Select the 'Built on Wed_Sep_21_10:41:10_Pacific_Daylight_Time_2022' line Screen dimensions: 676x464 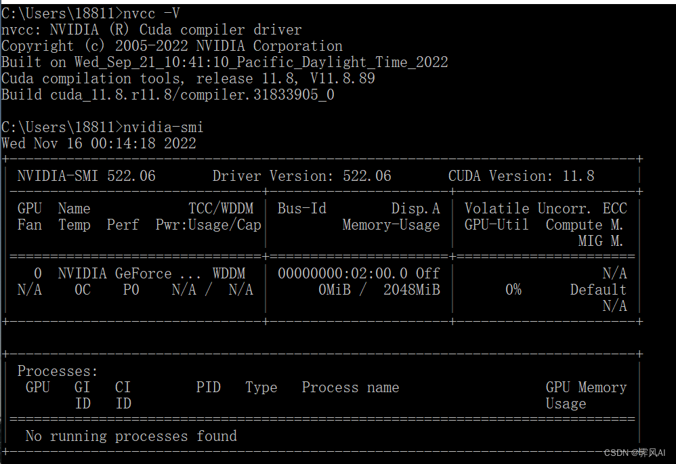(225, 62)
